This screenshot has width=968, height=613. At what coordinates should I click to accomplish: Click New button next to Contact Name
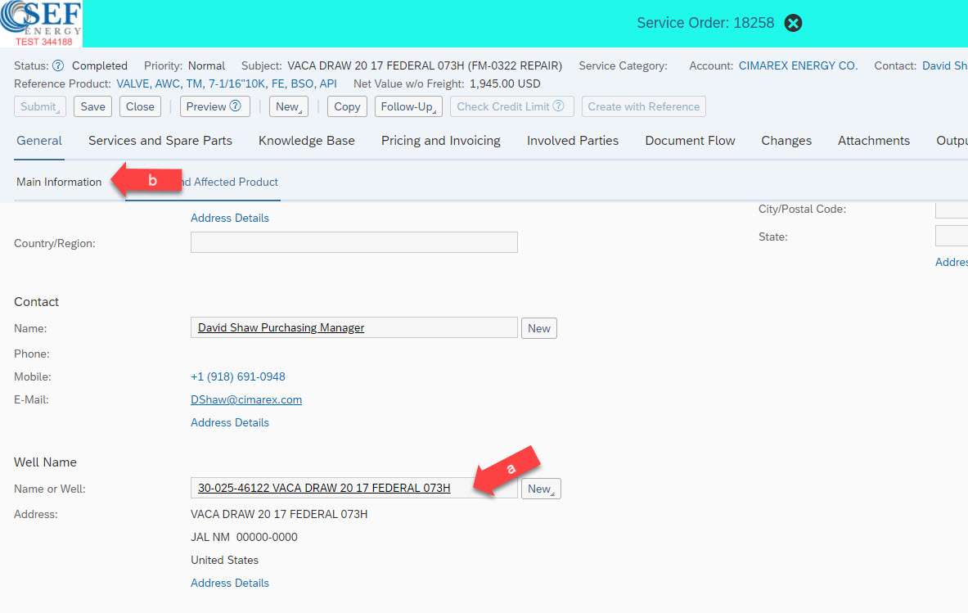point(539,328)
